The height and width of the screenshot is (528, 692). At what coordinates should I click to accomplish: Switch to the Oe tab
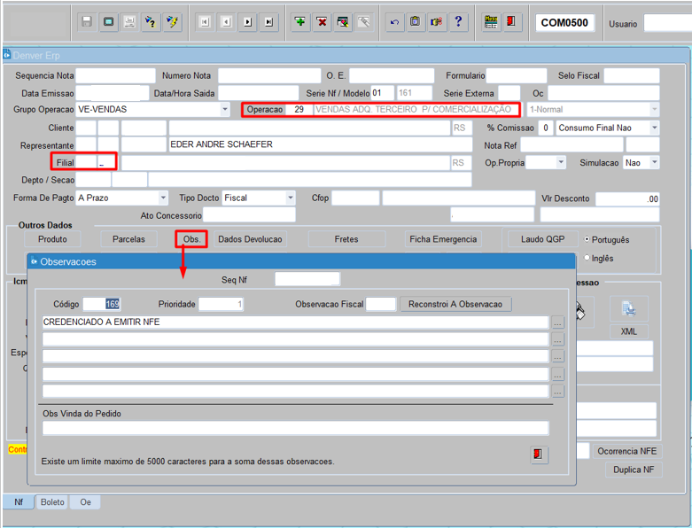pos(85,502)
